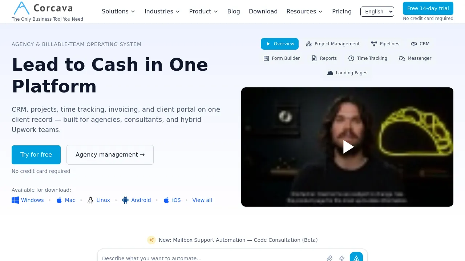Open the Resources dropdown menu

305,12
